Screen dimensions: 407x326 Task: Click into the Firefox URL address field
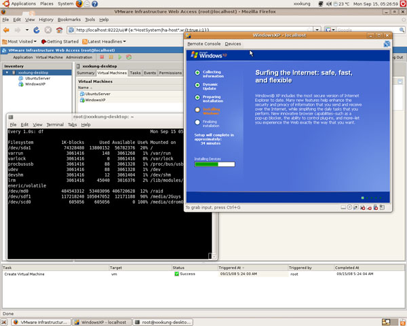click(x=192, y=30)
